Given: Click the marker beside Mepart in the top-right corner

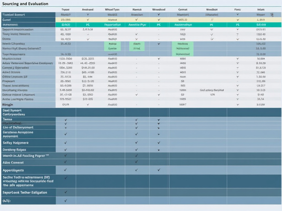Looking at the screenshot, I should point(272,15).
